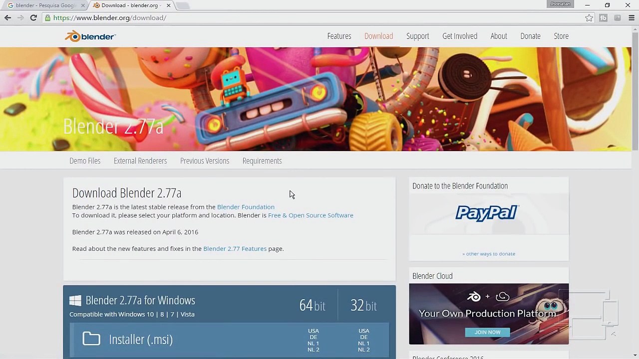Download 32-bit installer from NL 1 mirror
The image size is (639, 359).
(364, 344)
